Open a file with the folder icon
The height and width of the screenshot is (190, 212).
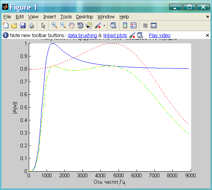pyautogui.click(x=14, y=25)
